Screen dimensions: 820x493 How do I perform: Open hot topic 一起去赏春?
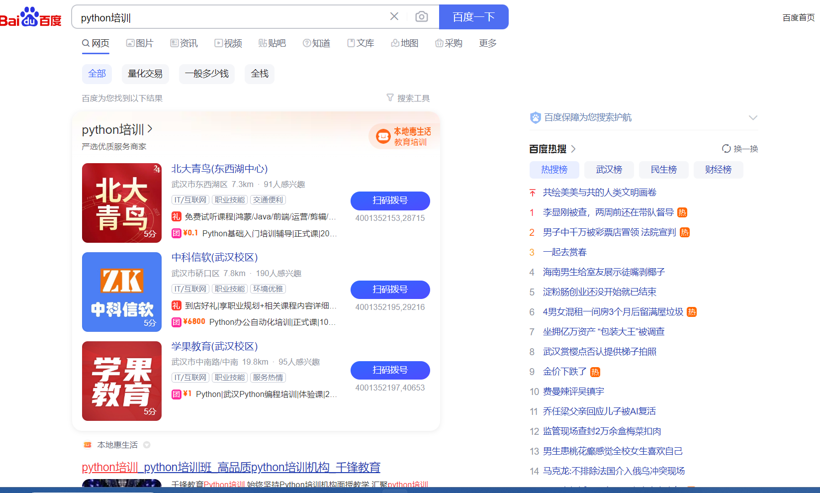click(x=565, y=252)
